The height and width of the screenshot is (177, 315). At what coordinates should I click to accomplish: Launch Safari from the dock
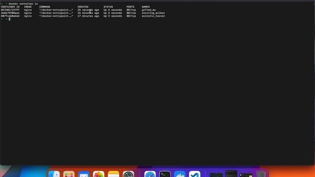click(150, 174)
